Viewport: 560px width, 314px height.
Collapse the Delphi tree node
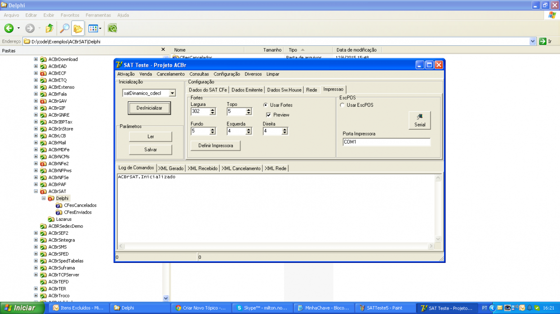pos(44,198)
